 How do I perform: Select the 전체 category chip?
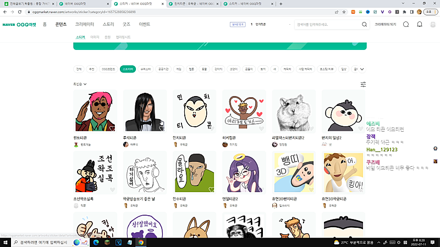click(79, 69)
